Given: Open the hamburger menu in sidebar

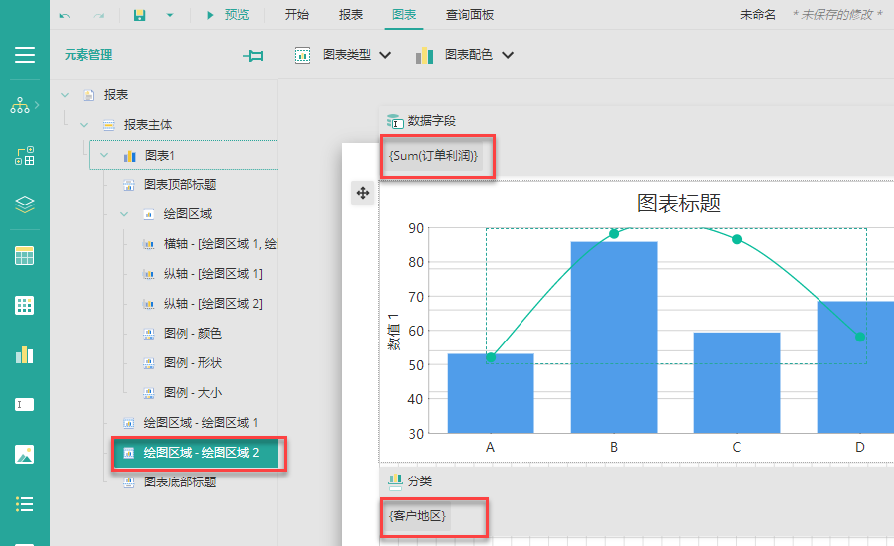Looking at the screenshot, I should pyautogui.click(x=25, y=55).
